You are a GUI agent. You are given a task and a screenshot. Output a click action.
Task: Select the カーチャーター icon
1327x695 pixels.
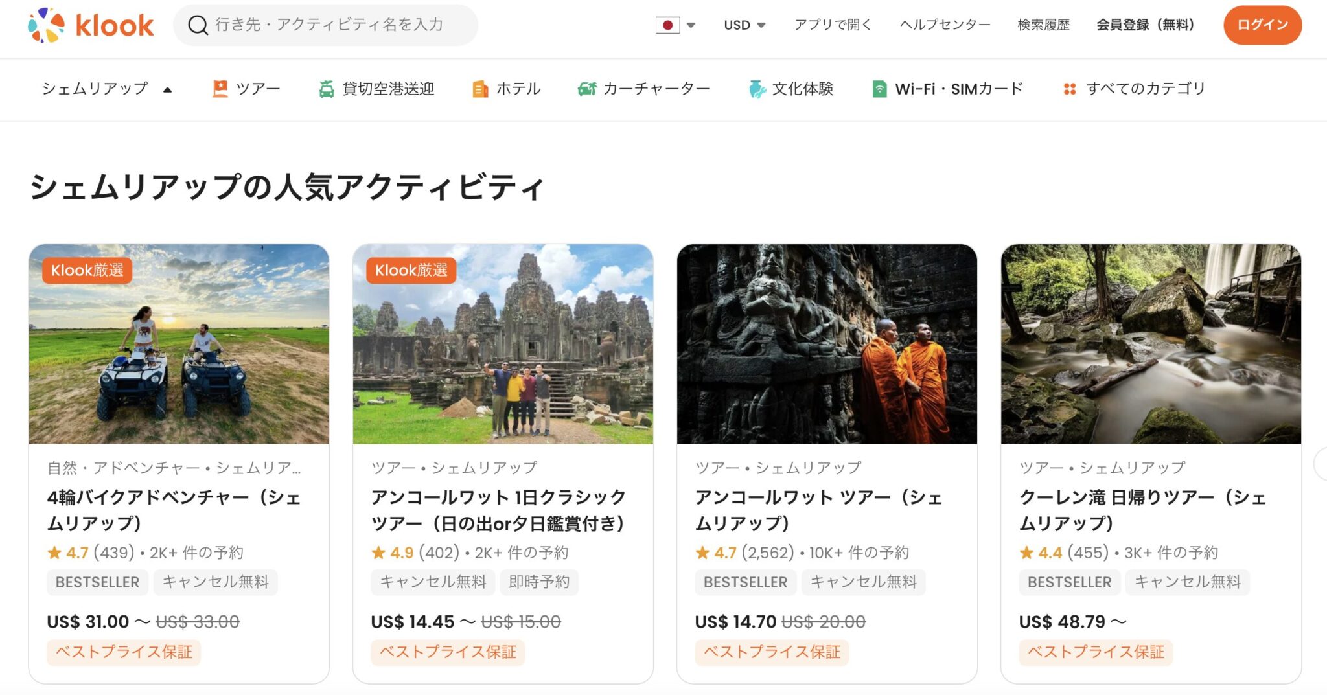pyautogui.click(x=588, y=88)
